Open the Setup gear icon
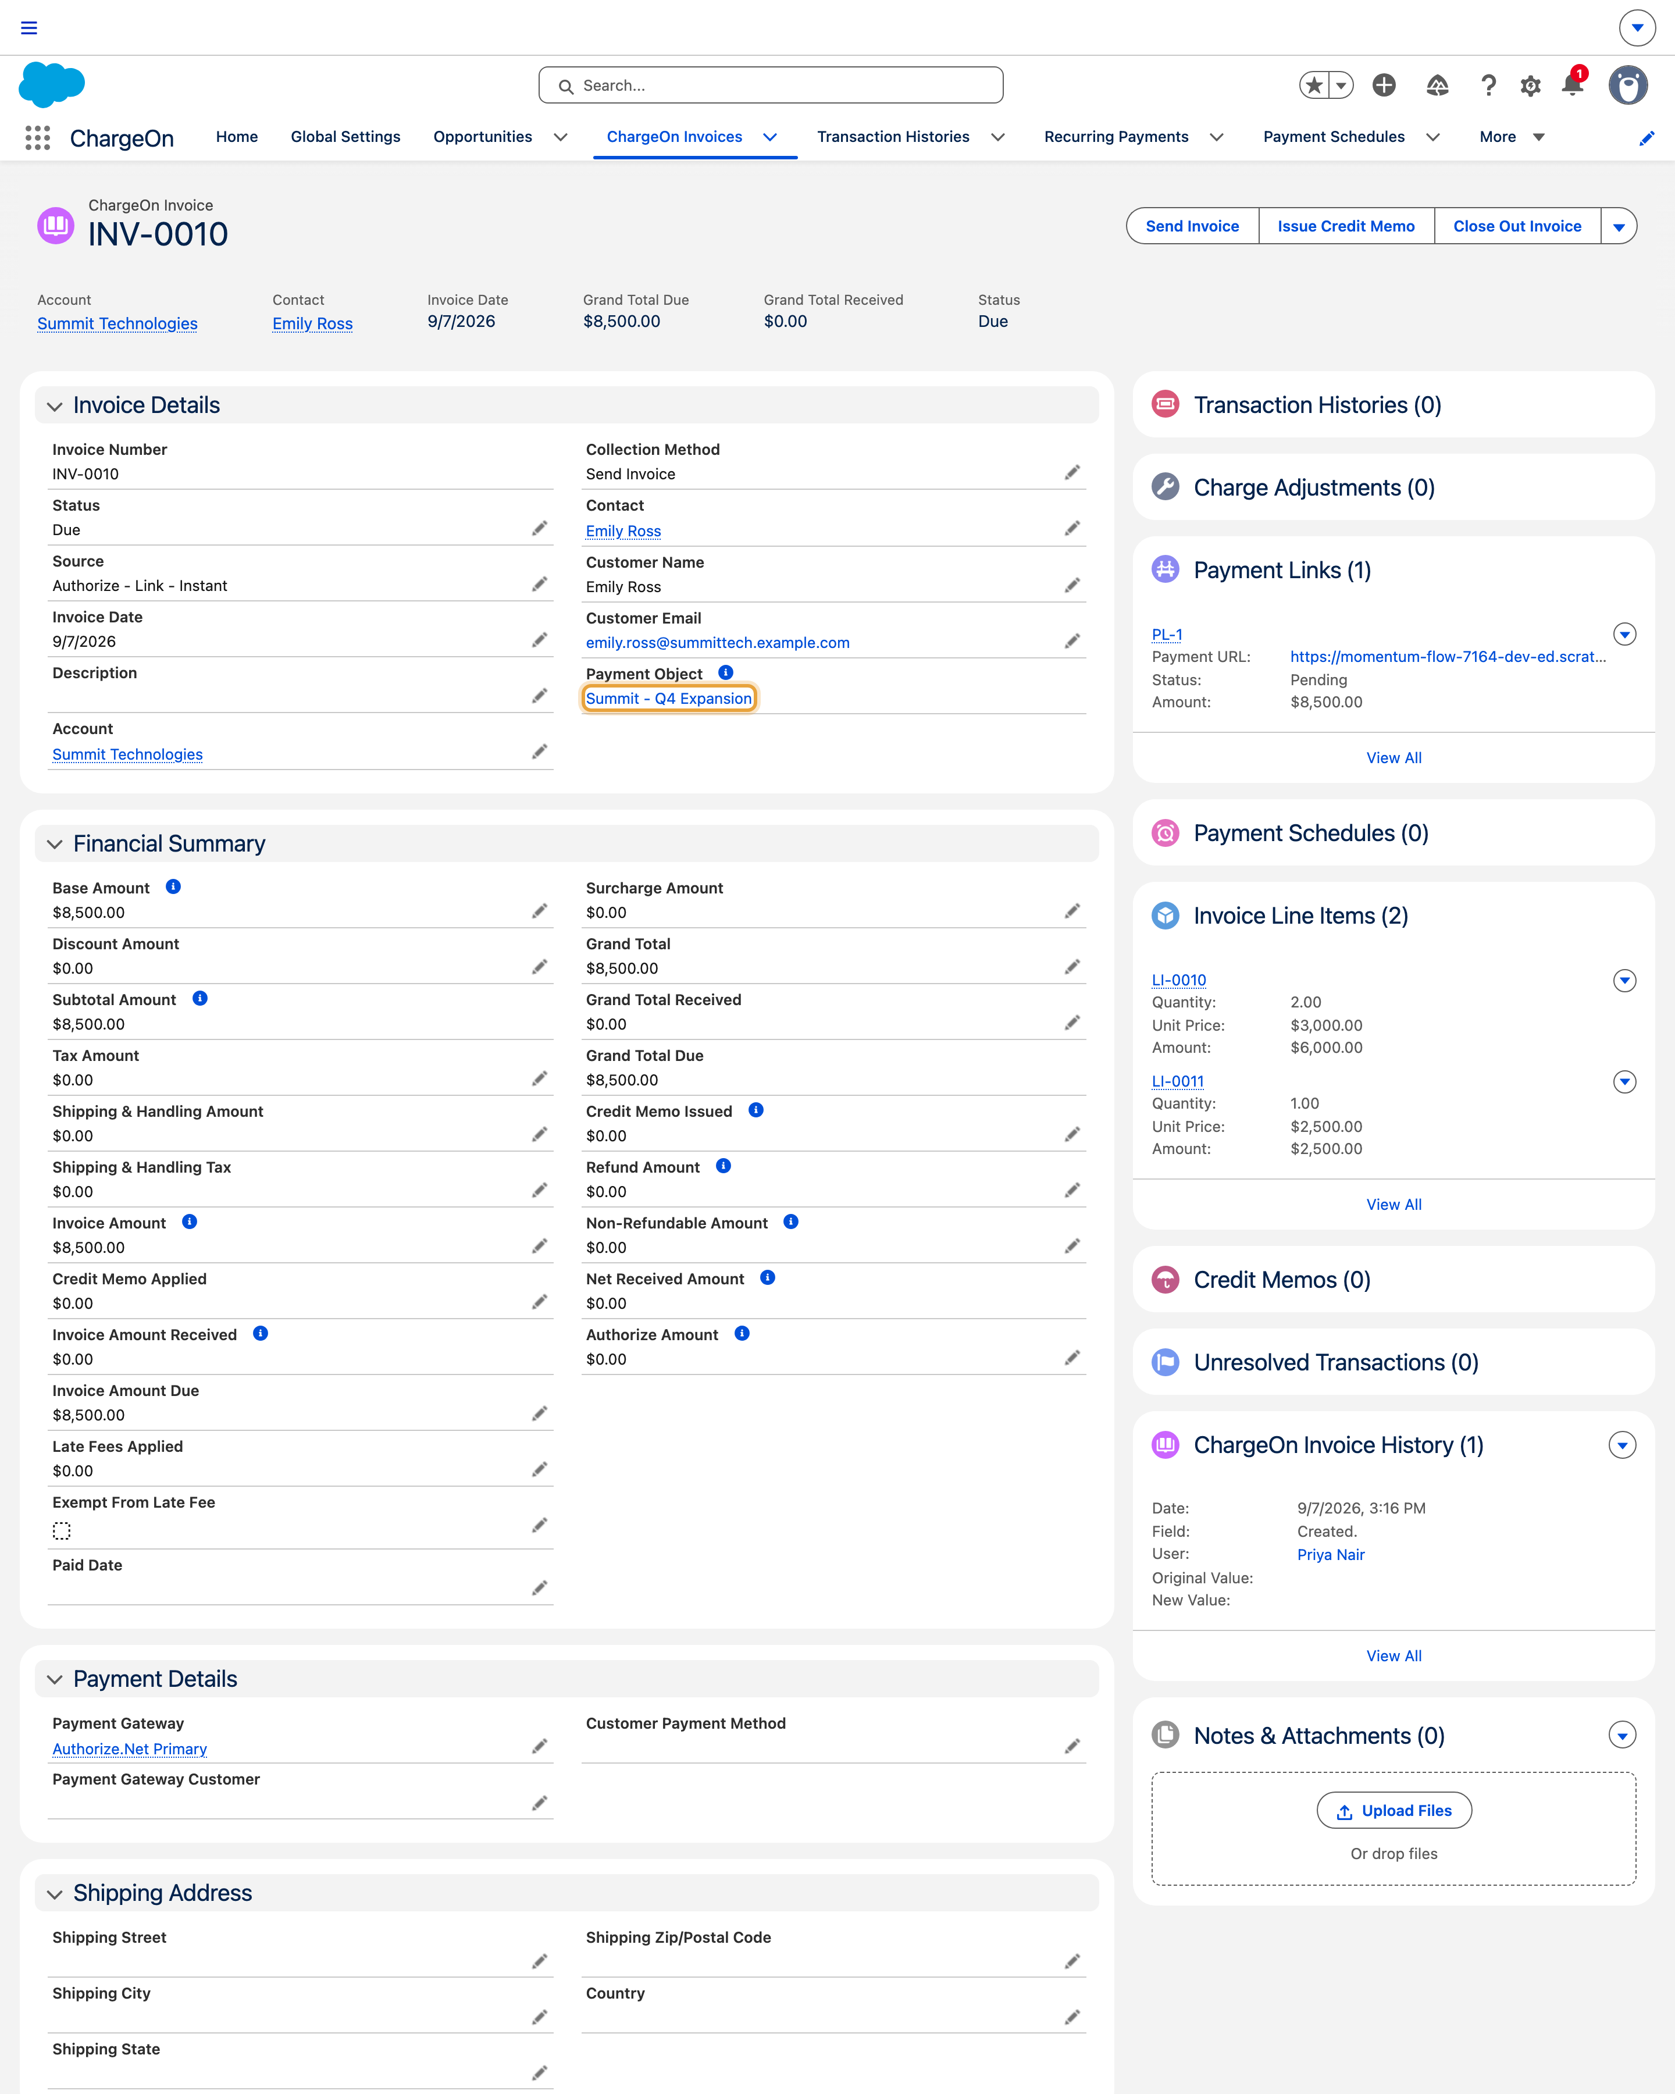Screen dimensions: 1675x2094 [1530, 86]
